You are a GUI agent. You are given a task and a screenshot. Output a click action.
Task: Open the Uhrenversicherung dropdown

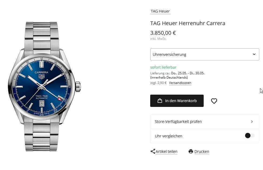205,54
